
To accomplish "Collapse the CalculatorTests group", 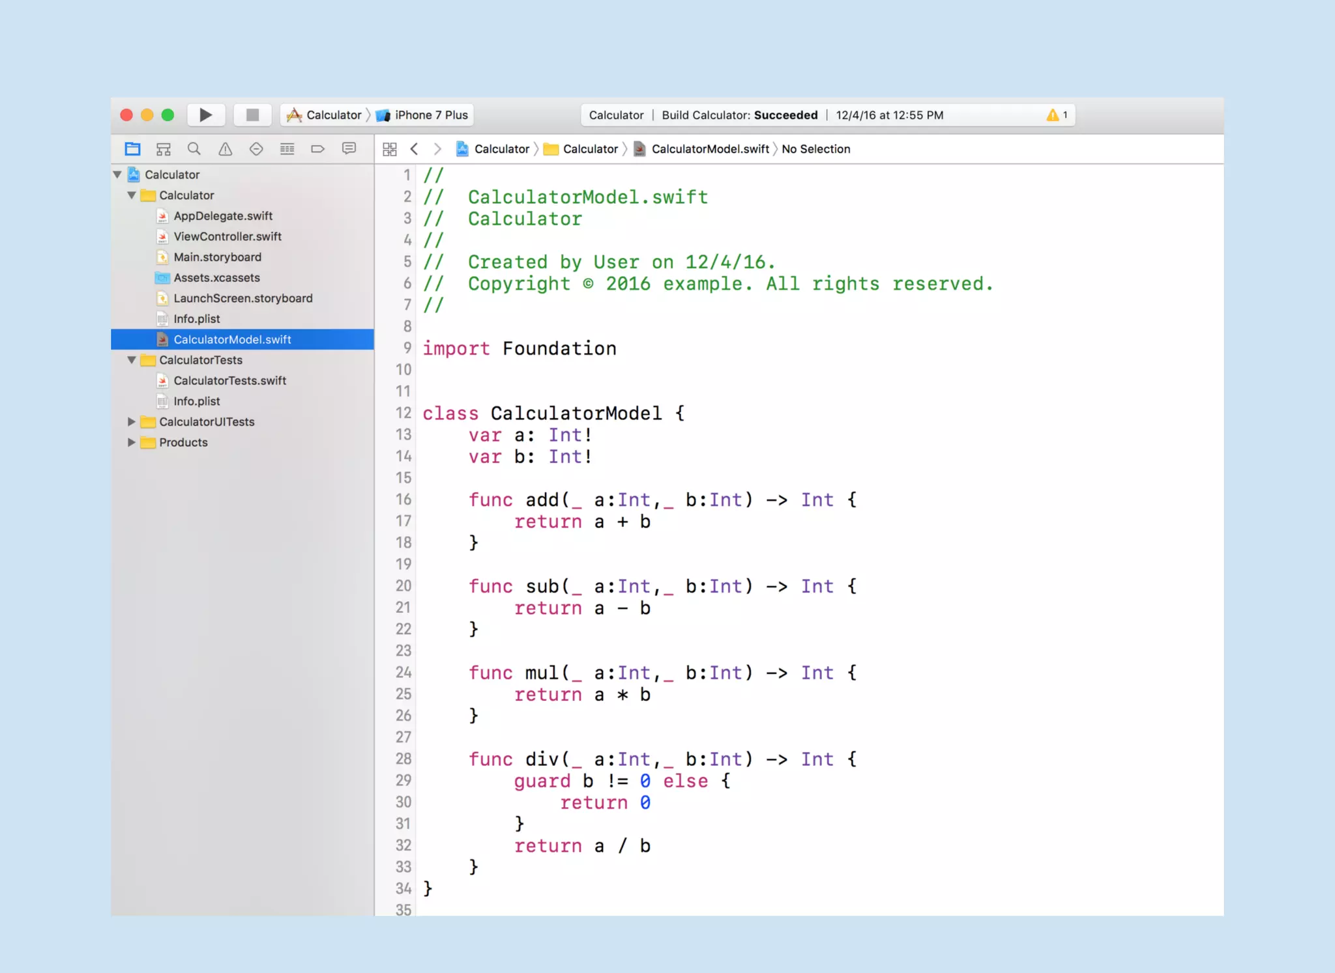I will click(132, 360).
